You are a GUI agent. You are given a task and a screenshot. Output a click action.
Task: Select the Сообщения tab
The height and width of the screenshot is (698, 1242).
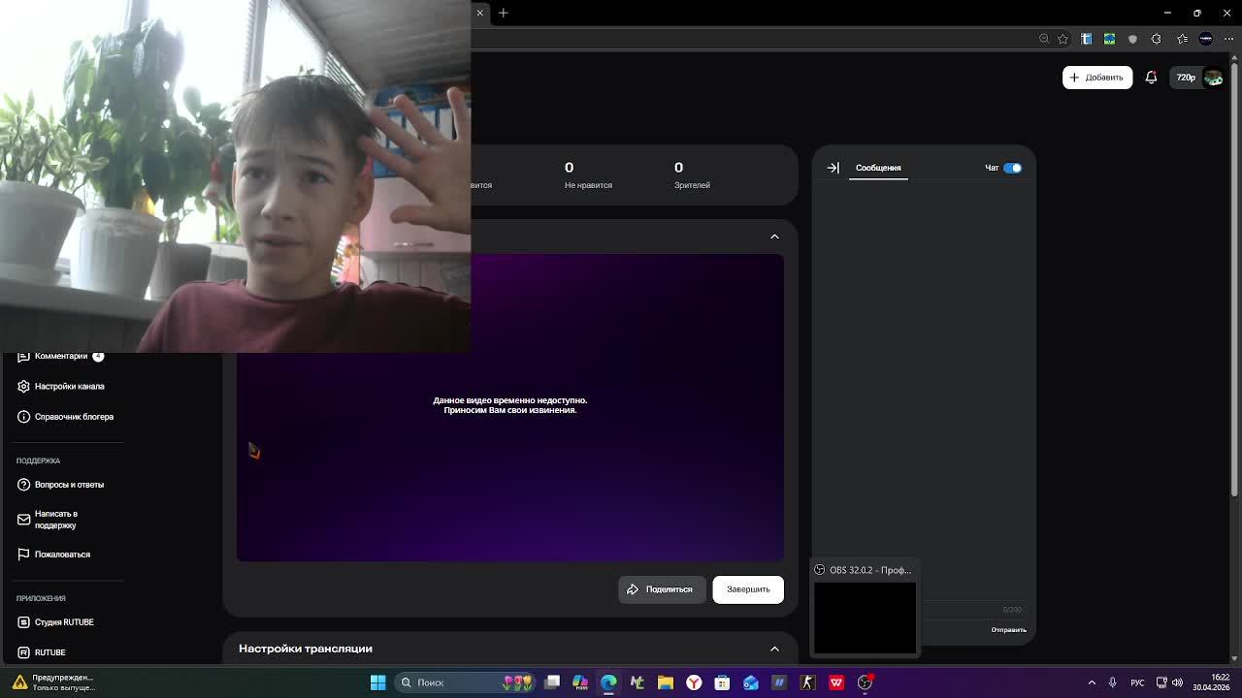[878, 168]
